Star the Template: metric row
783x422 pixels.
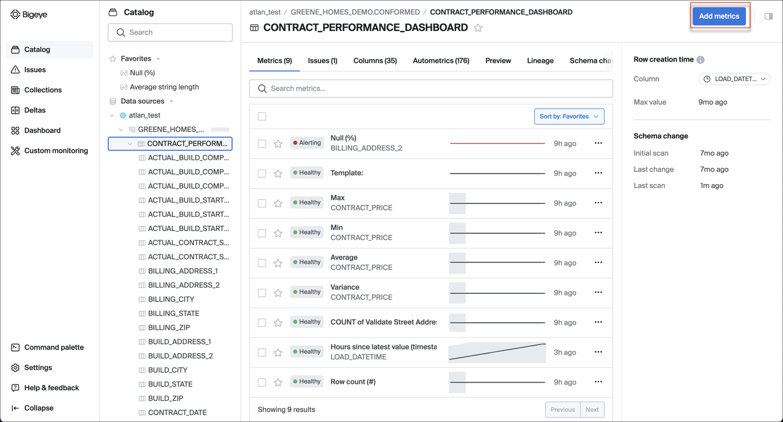tap(278, 174)
